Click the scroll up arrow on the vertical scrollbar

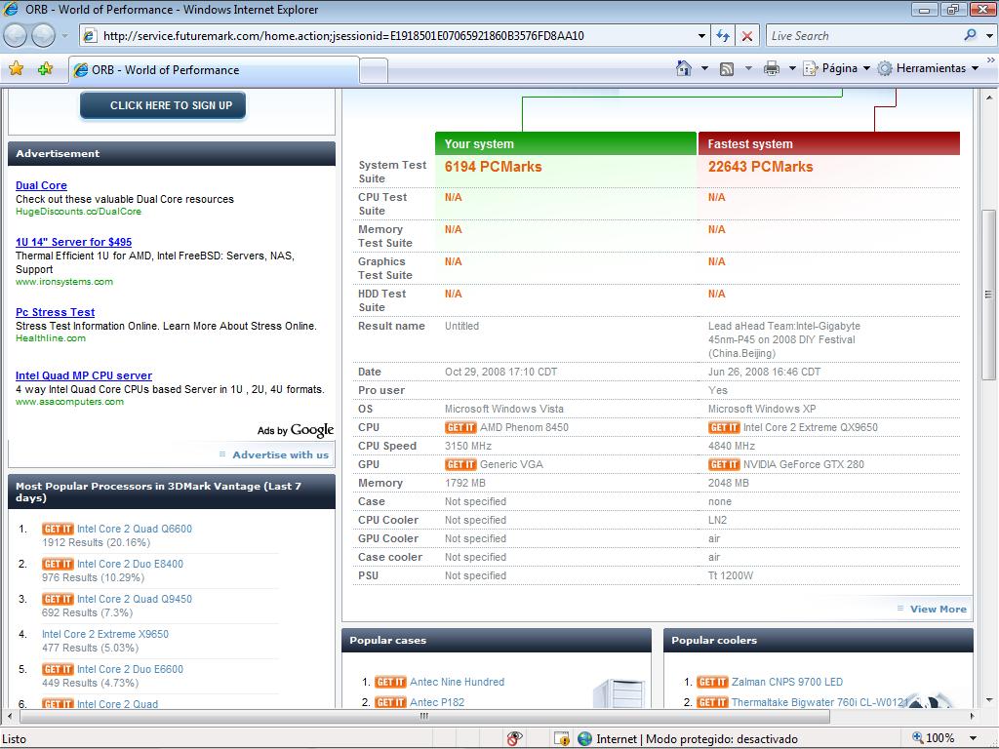coord(989,98)
